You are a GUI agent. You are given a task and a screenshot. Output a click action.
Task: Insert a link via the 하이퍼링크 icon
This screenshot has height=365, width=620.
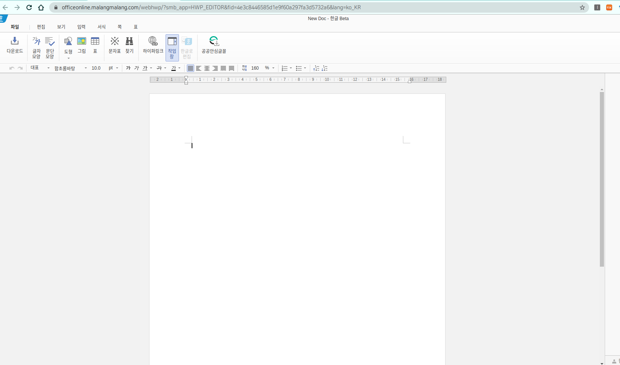153,41
